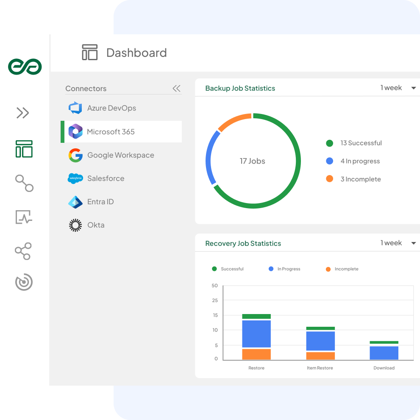Open Backup Job Statistics 1 week dropdown
This screenshot has height=420, width=420.
(x=398, y=88)
